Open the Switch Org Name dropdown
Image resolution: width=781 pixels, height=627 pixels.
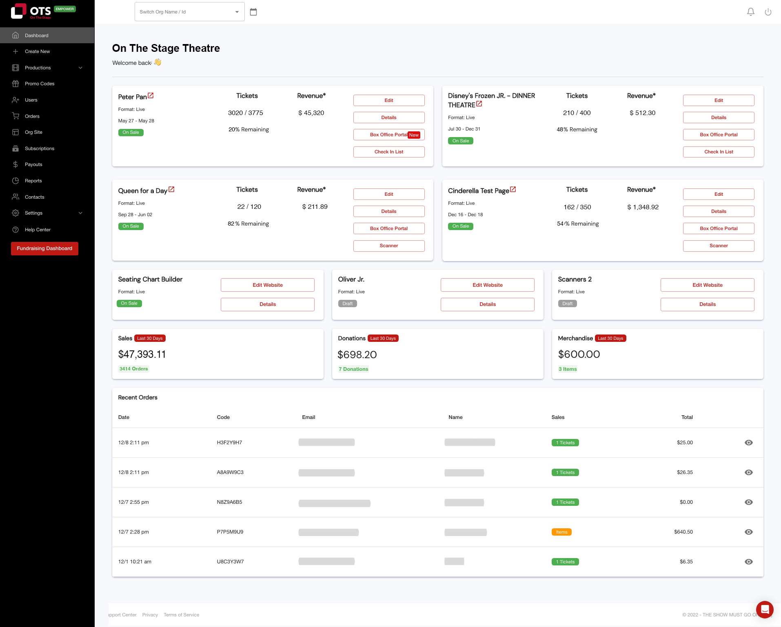[237, 11]
